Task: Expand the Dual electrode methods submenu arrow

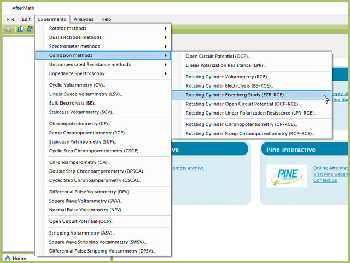Action: pos(165,37)
